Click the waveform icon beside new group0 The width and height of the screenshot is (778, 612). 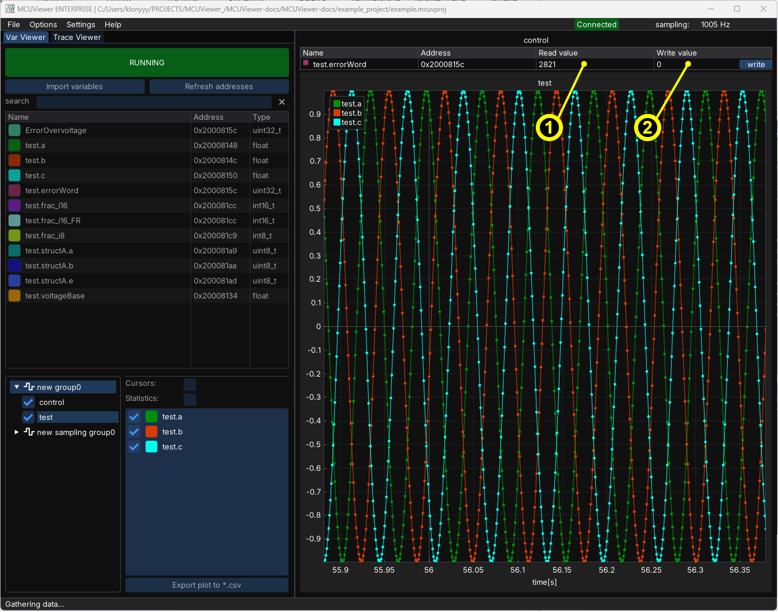coord(29,387)
